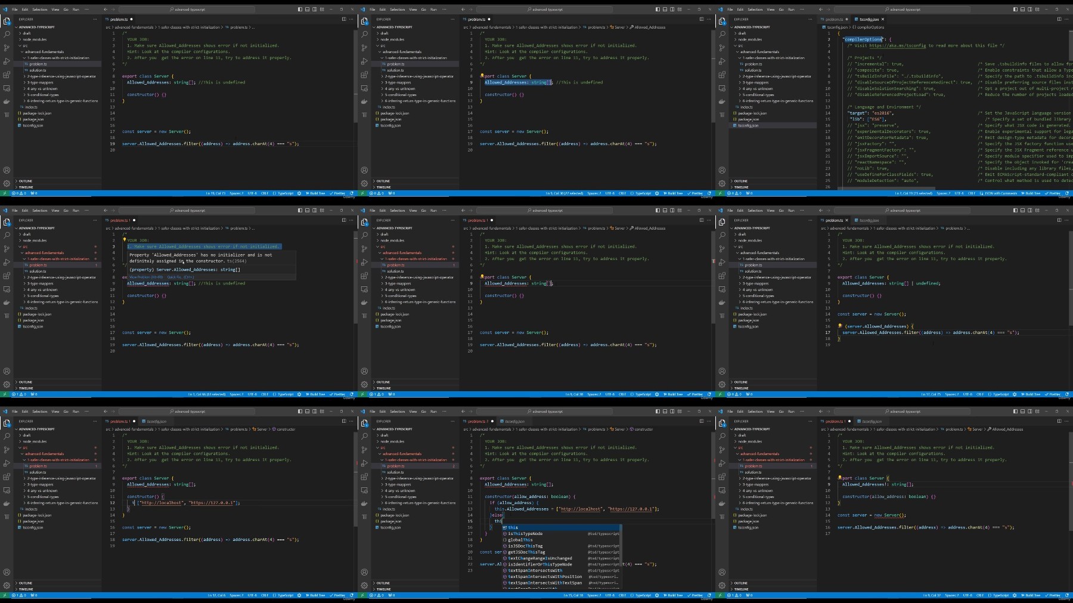Open Docker view in the Ln 12, Col 6 window
Viewport: 1073px width, 603px height.
tap(7, 503)
